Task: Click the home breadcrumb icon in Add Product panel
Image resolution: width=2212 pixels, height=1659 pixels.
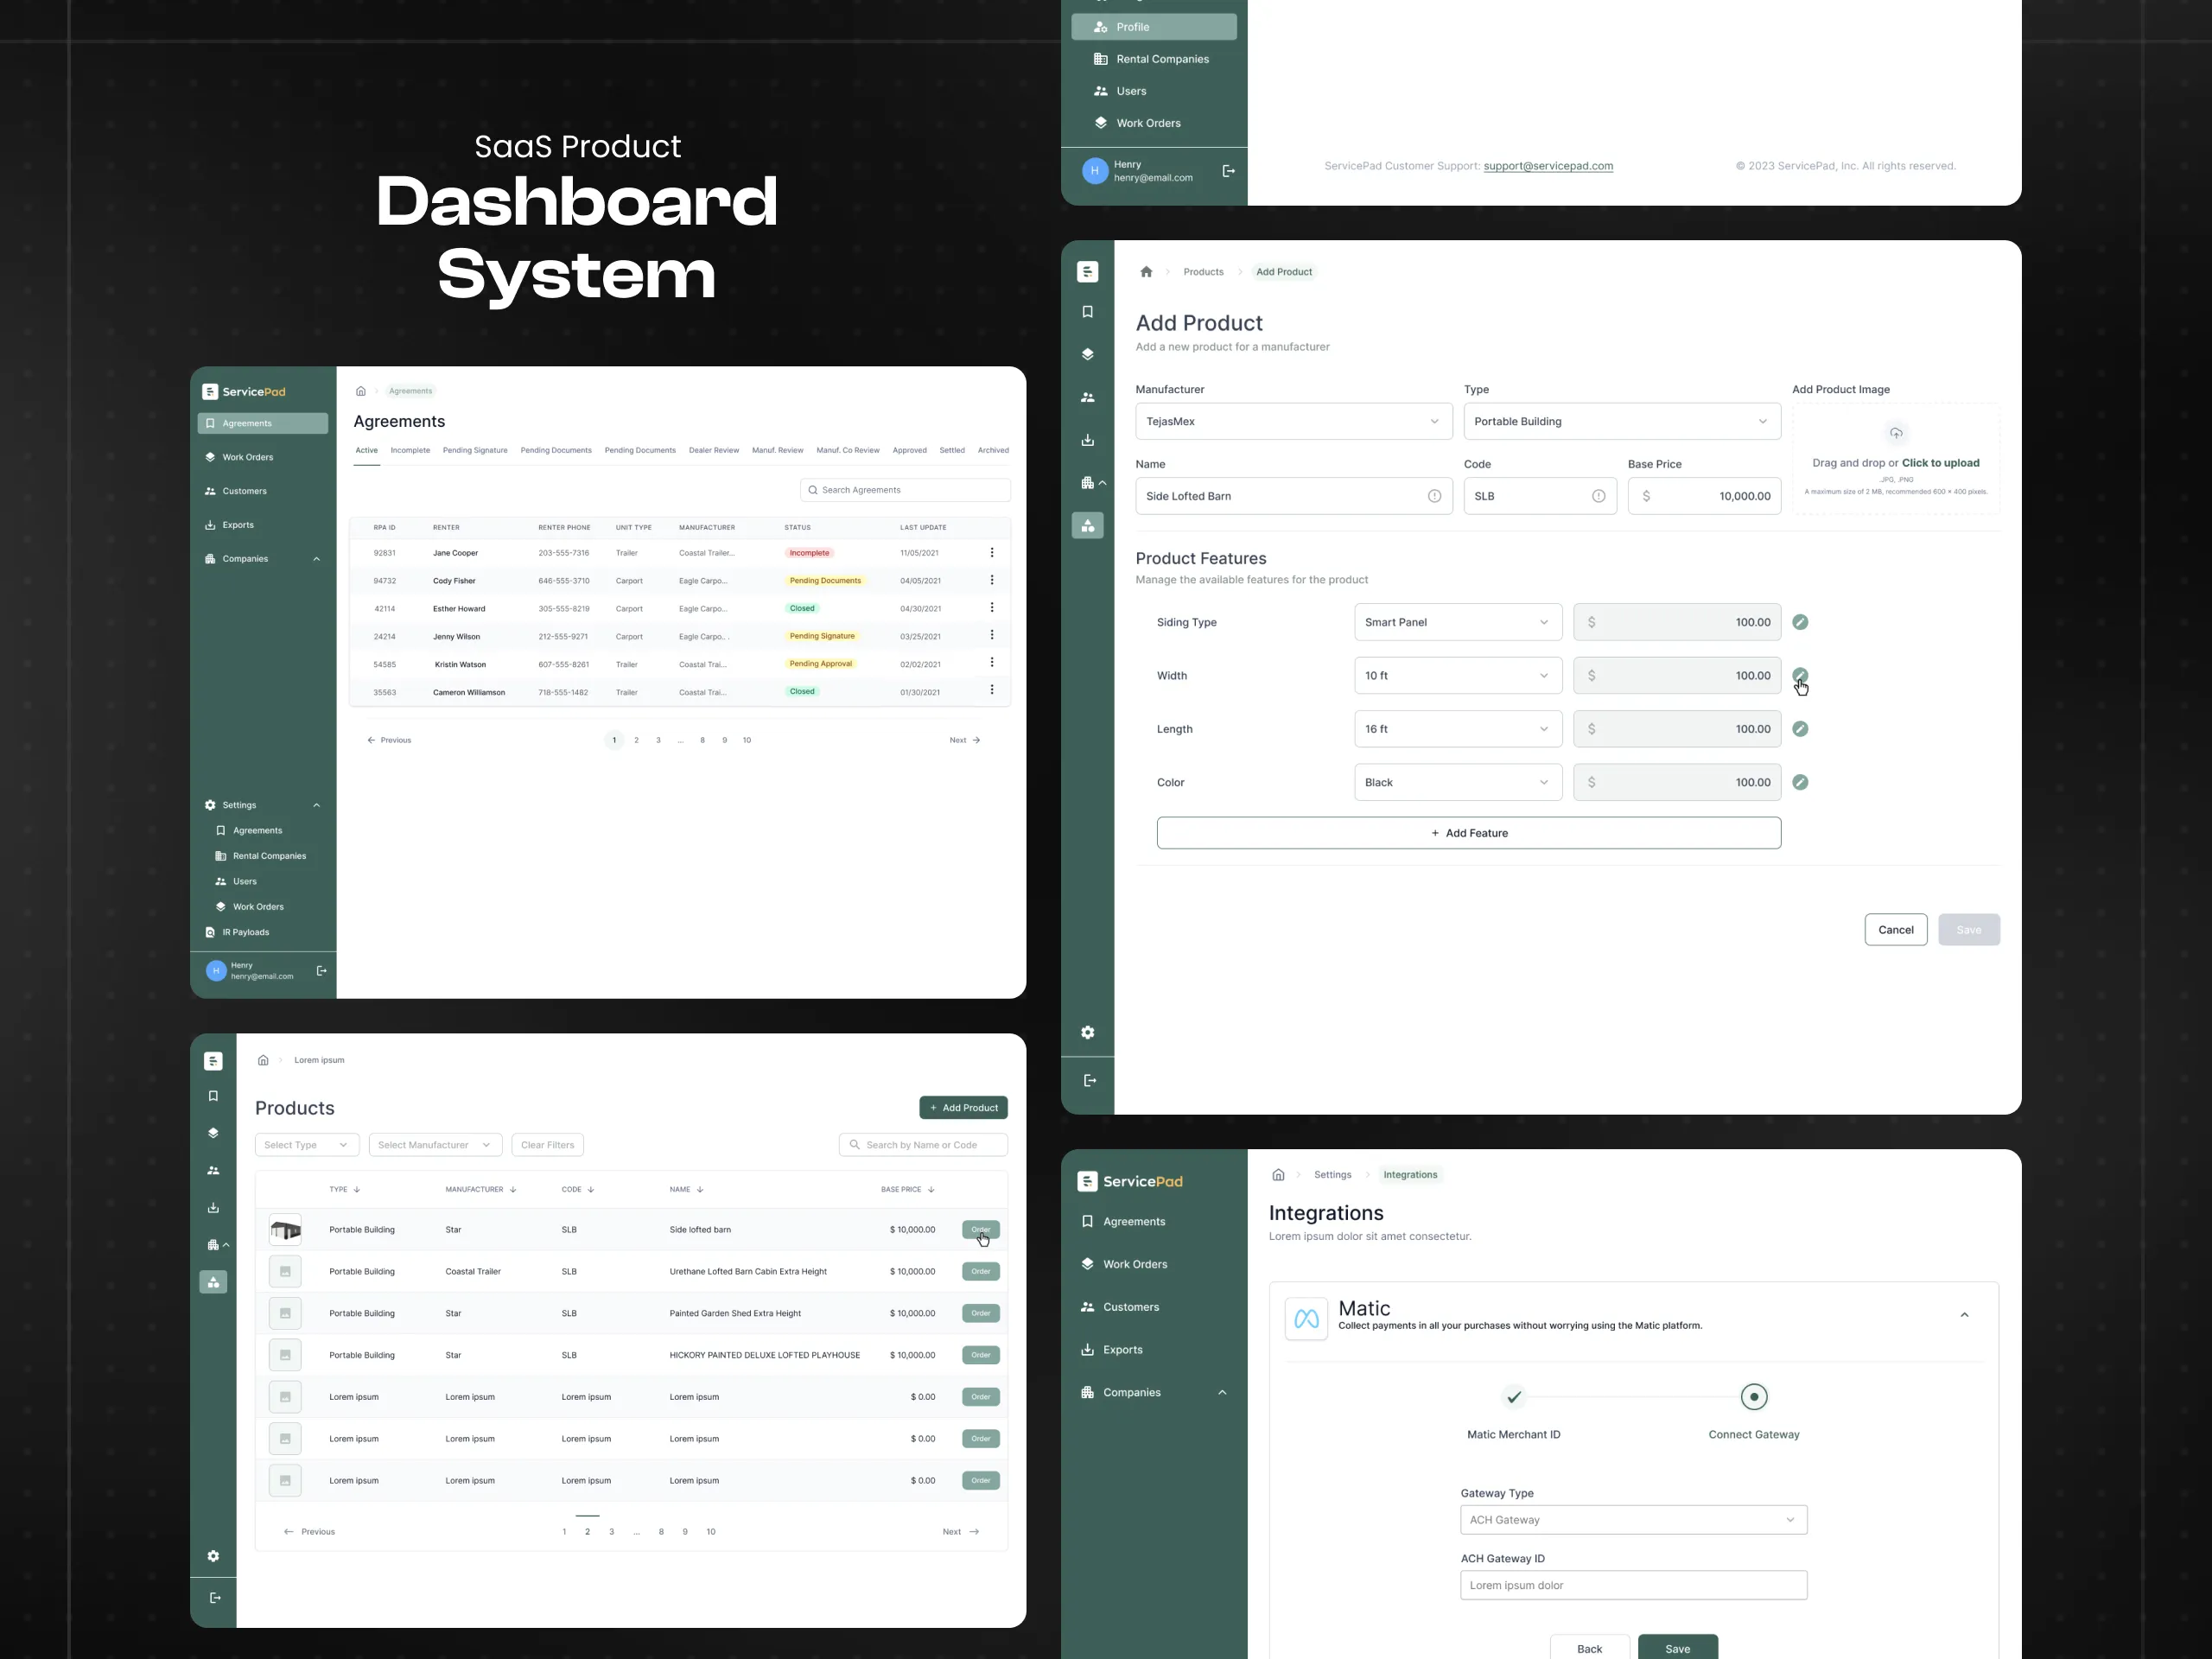Action: coord(1146,272)
